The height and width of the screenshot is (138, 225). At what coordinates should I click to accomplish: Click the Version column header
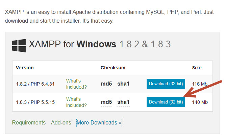point(25,68)
